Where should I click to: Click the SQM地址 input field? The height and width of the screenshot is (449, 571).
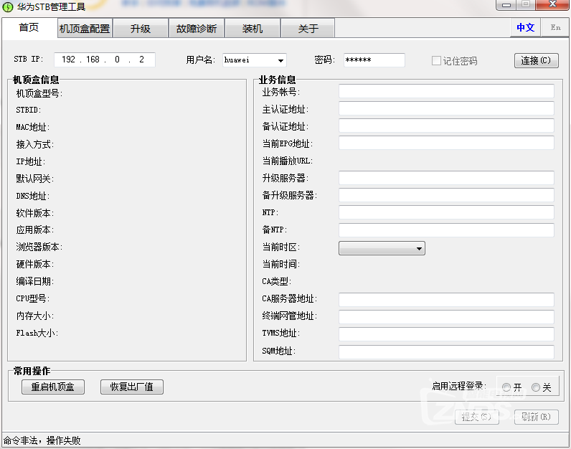coord(446,351)
